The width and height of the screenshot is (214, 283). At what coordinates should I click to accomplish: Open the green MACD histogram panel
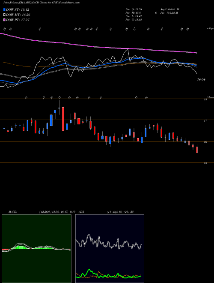point(36,249)
